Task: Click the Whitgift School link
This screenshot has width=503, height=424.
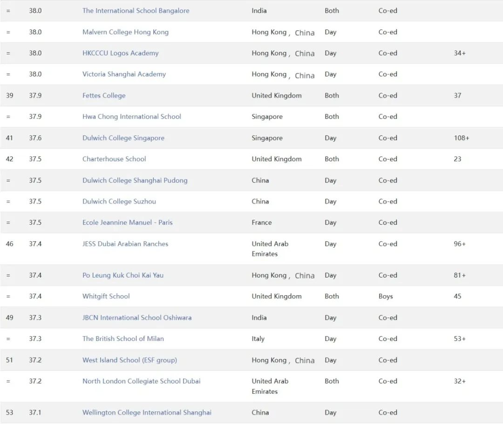Action: coord(106,296)
